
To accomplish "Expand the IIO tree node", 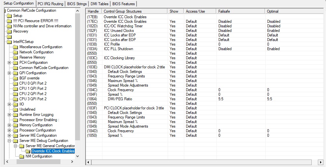I will point(9,104).
